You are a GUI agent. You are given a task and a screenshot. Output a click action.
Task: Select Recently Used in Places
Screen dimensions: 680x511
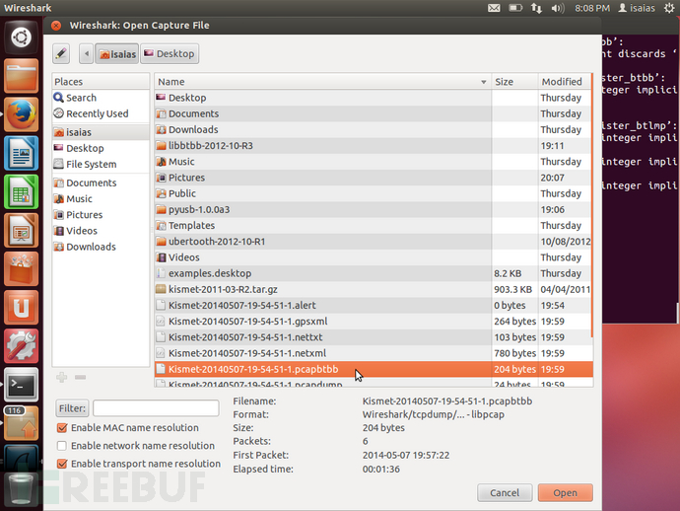point(101,113)
